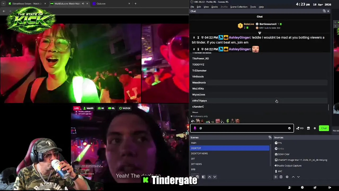Select the BRB scene
339x191 pixels.
pyautogui.click(x=230, y=169)
